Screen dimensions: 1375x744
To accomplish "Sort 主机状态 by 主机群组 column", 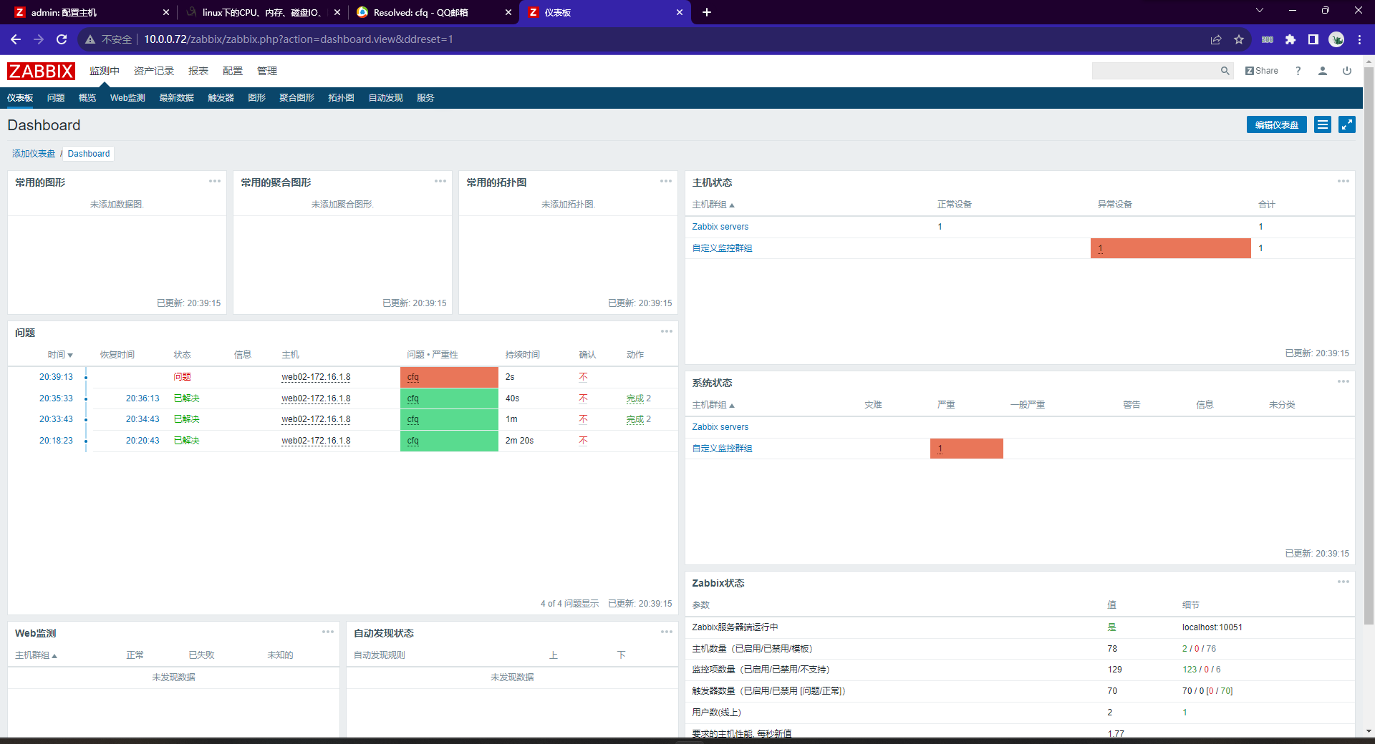I will pos(713,205).
